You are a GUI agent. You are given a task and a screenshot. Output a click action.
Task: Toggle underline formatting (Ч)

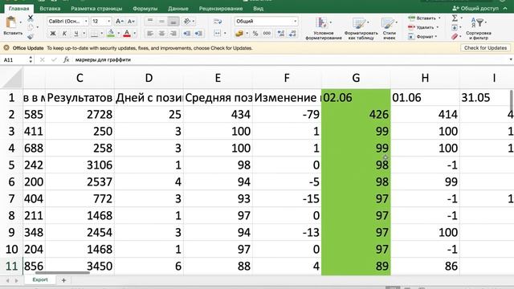[76, 33]
